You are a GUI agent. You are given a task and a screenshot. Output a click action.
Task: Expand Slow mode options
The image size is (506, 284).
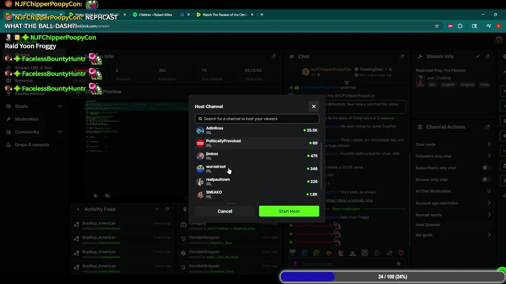pos(489,144)
